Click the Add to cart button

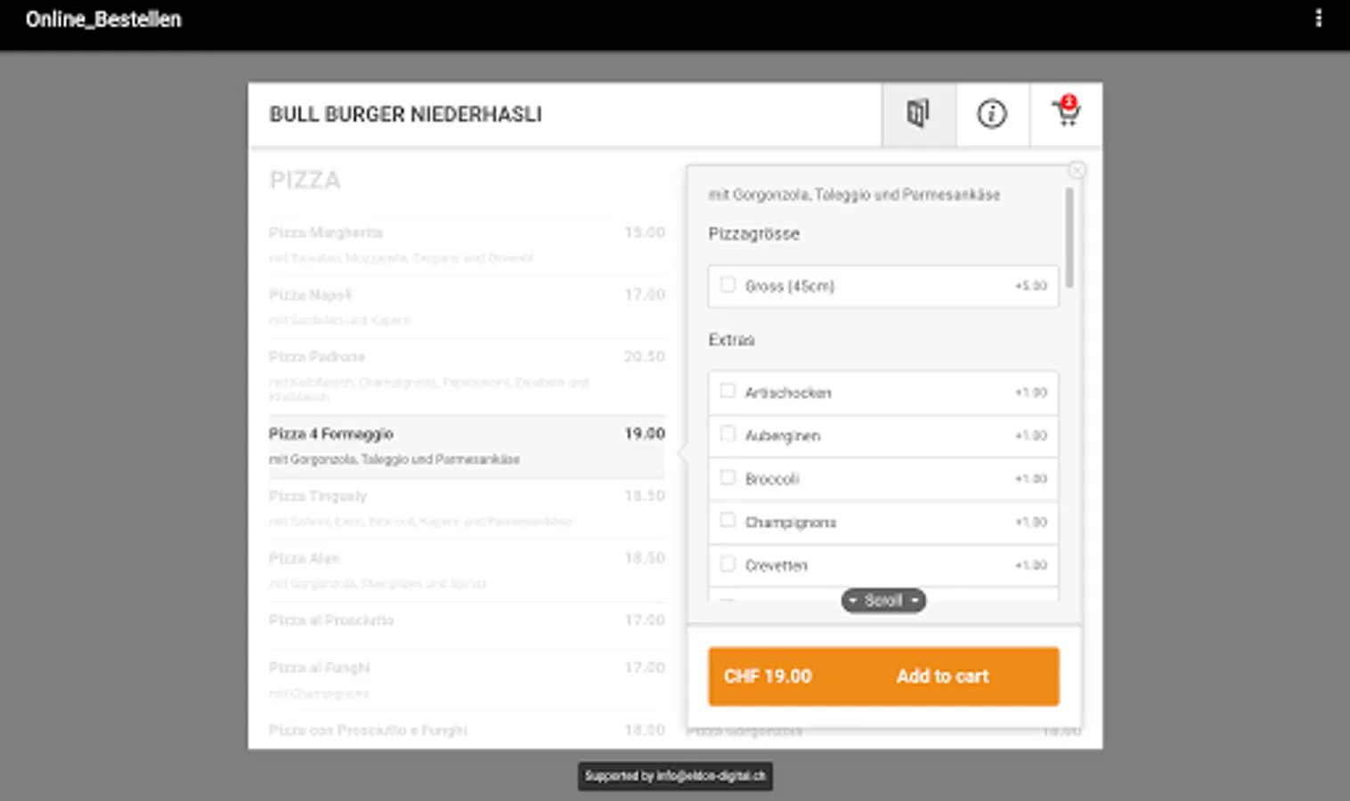(883, 676)
